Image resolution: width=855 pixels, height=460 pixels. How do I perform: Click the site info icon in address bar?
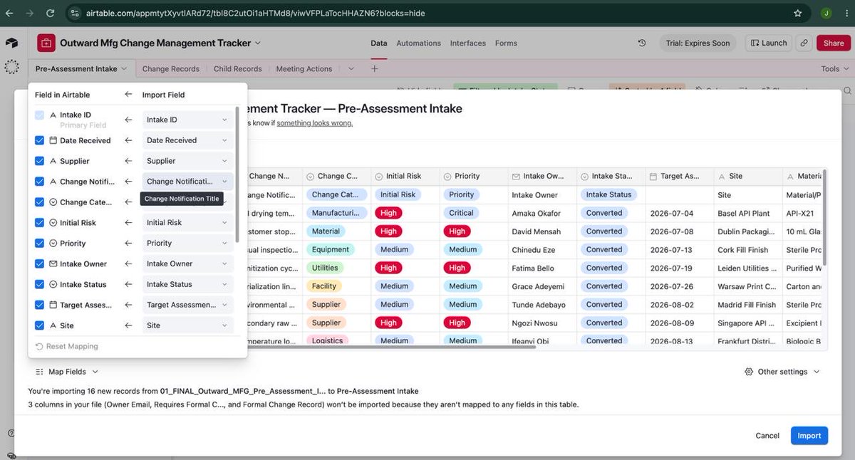pos(76,13)
